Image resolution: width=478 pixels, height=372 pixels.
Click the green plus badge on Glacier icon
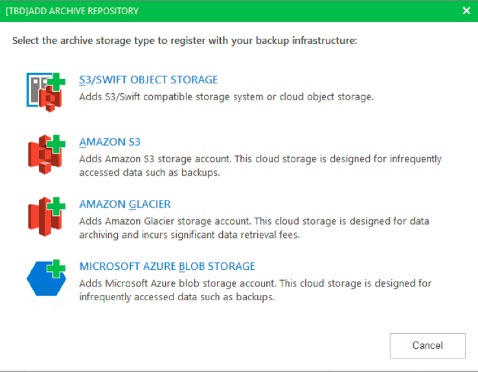pos(56,206)
